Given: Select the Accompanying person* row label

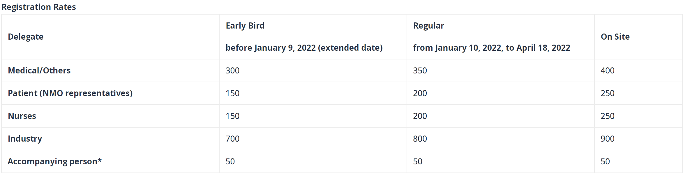Looking at the screenshot, I should coord(54,161).
